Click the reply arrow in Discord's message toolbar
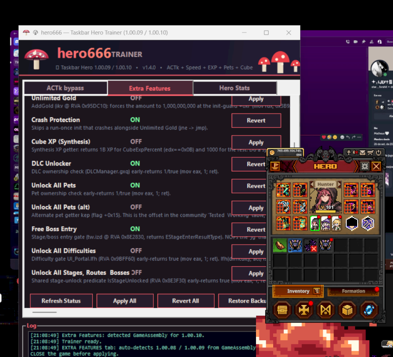 (x=348, y=137)
